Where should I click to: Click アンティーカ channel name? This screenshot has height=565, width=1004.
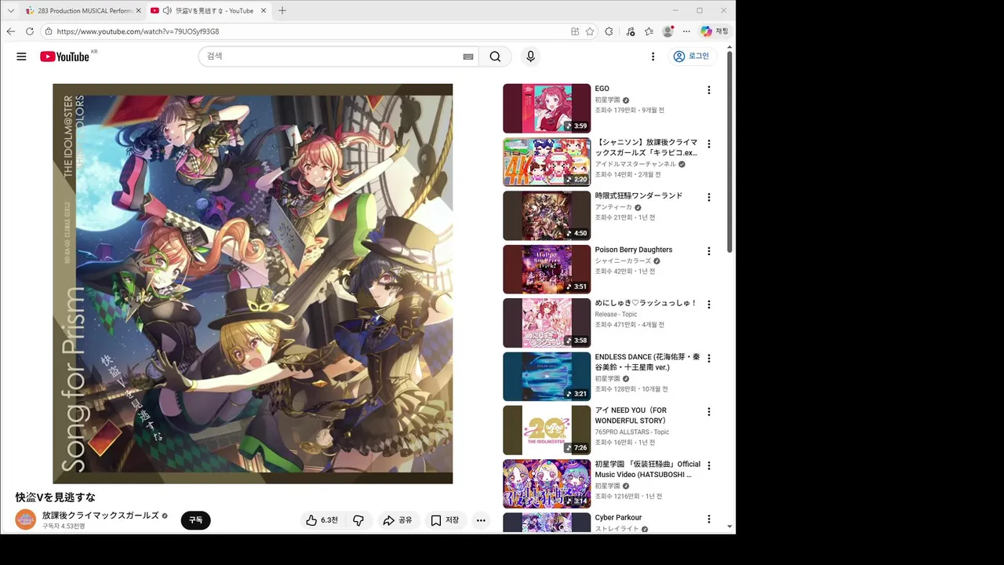613,207
